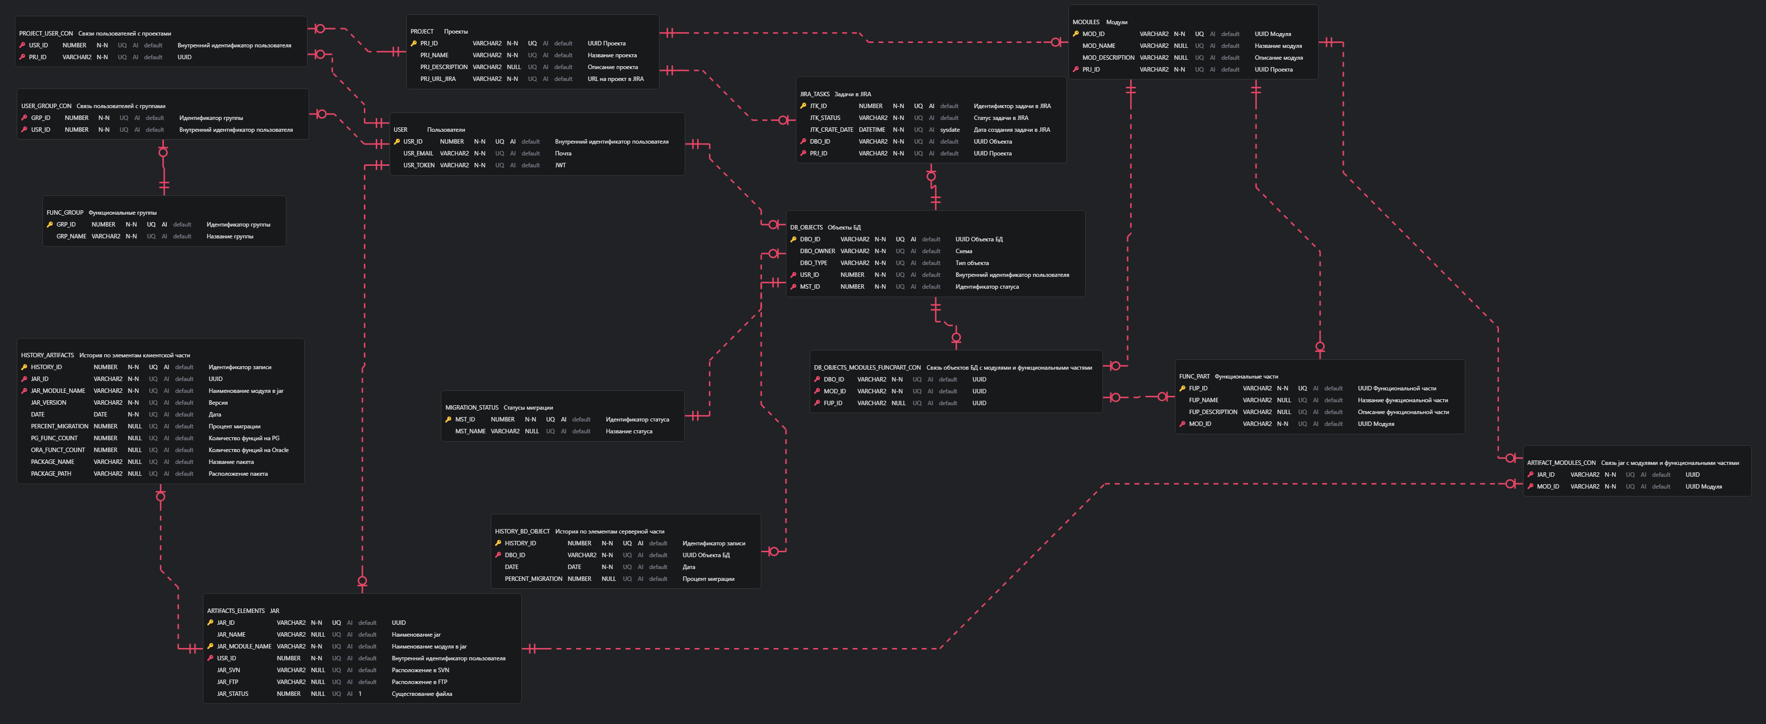Image resolution: width=1766 pixels, height=724 pixels.
Task: Select the ARTIFACT_MODULES_CON table header
Action: (x=1561, y=463)
